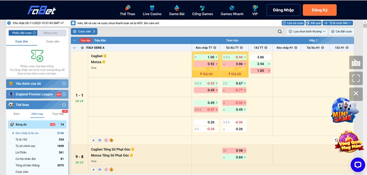This screenshot has height=175, width=367.
Task: Collapse the Thể thao sidebar panel
Action: click(x=37, y=105)
